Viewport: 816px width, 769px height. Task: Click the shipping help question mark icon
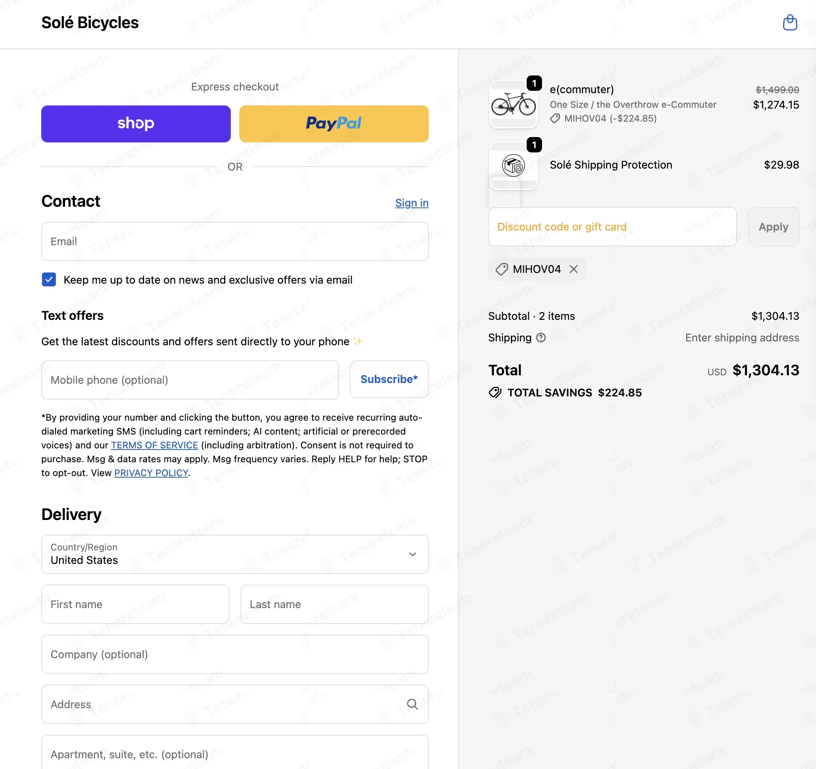coord(541,338)
